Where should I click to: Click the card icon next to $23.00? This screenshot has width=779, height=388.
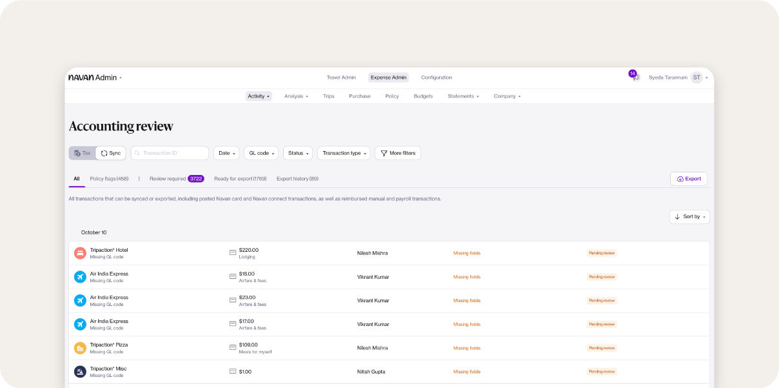pos(233,300)
